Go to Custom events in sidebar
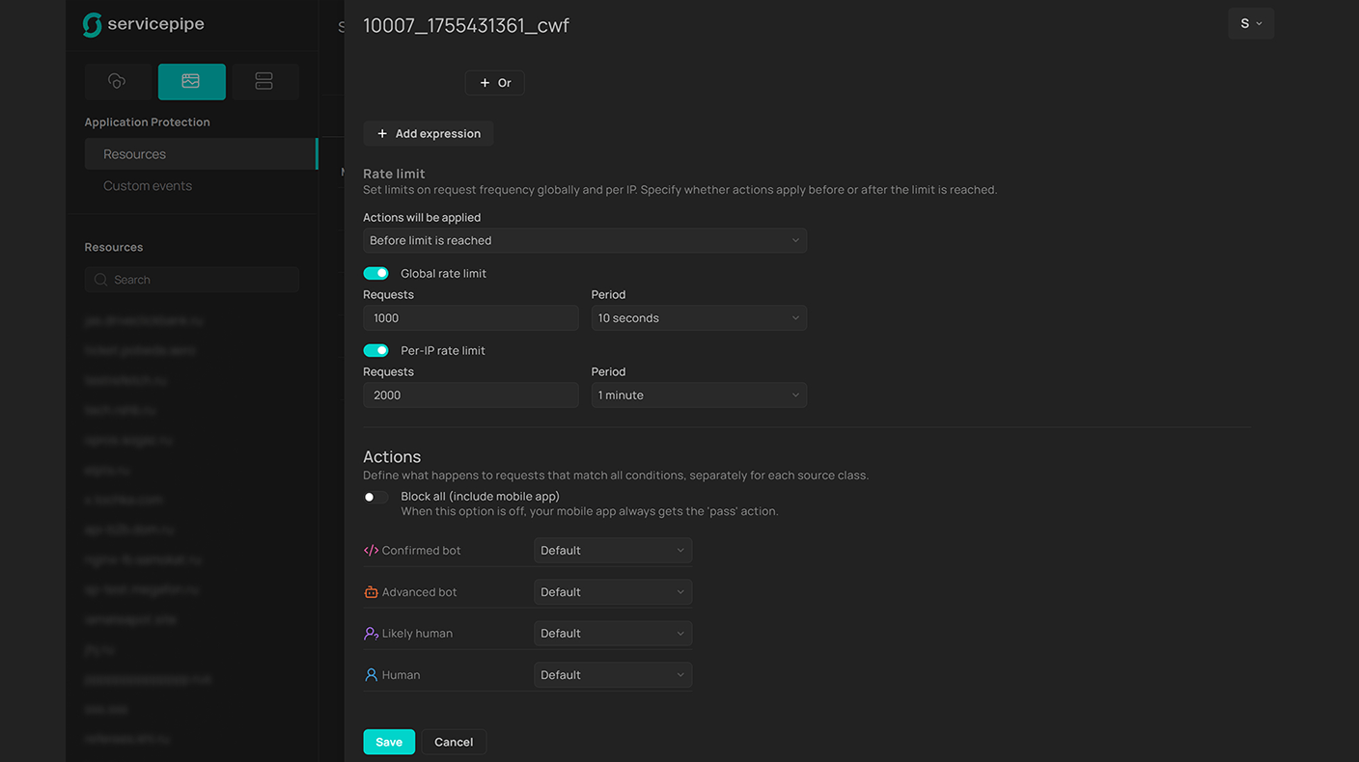 (148, 186)
